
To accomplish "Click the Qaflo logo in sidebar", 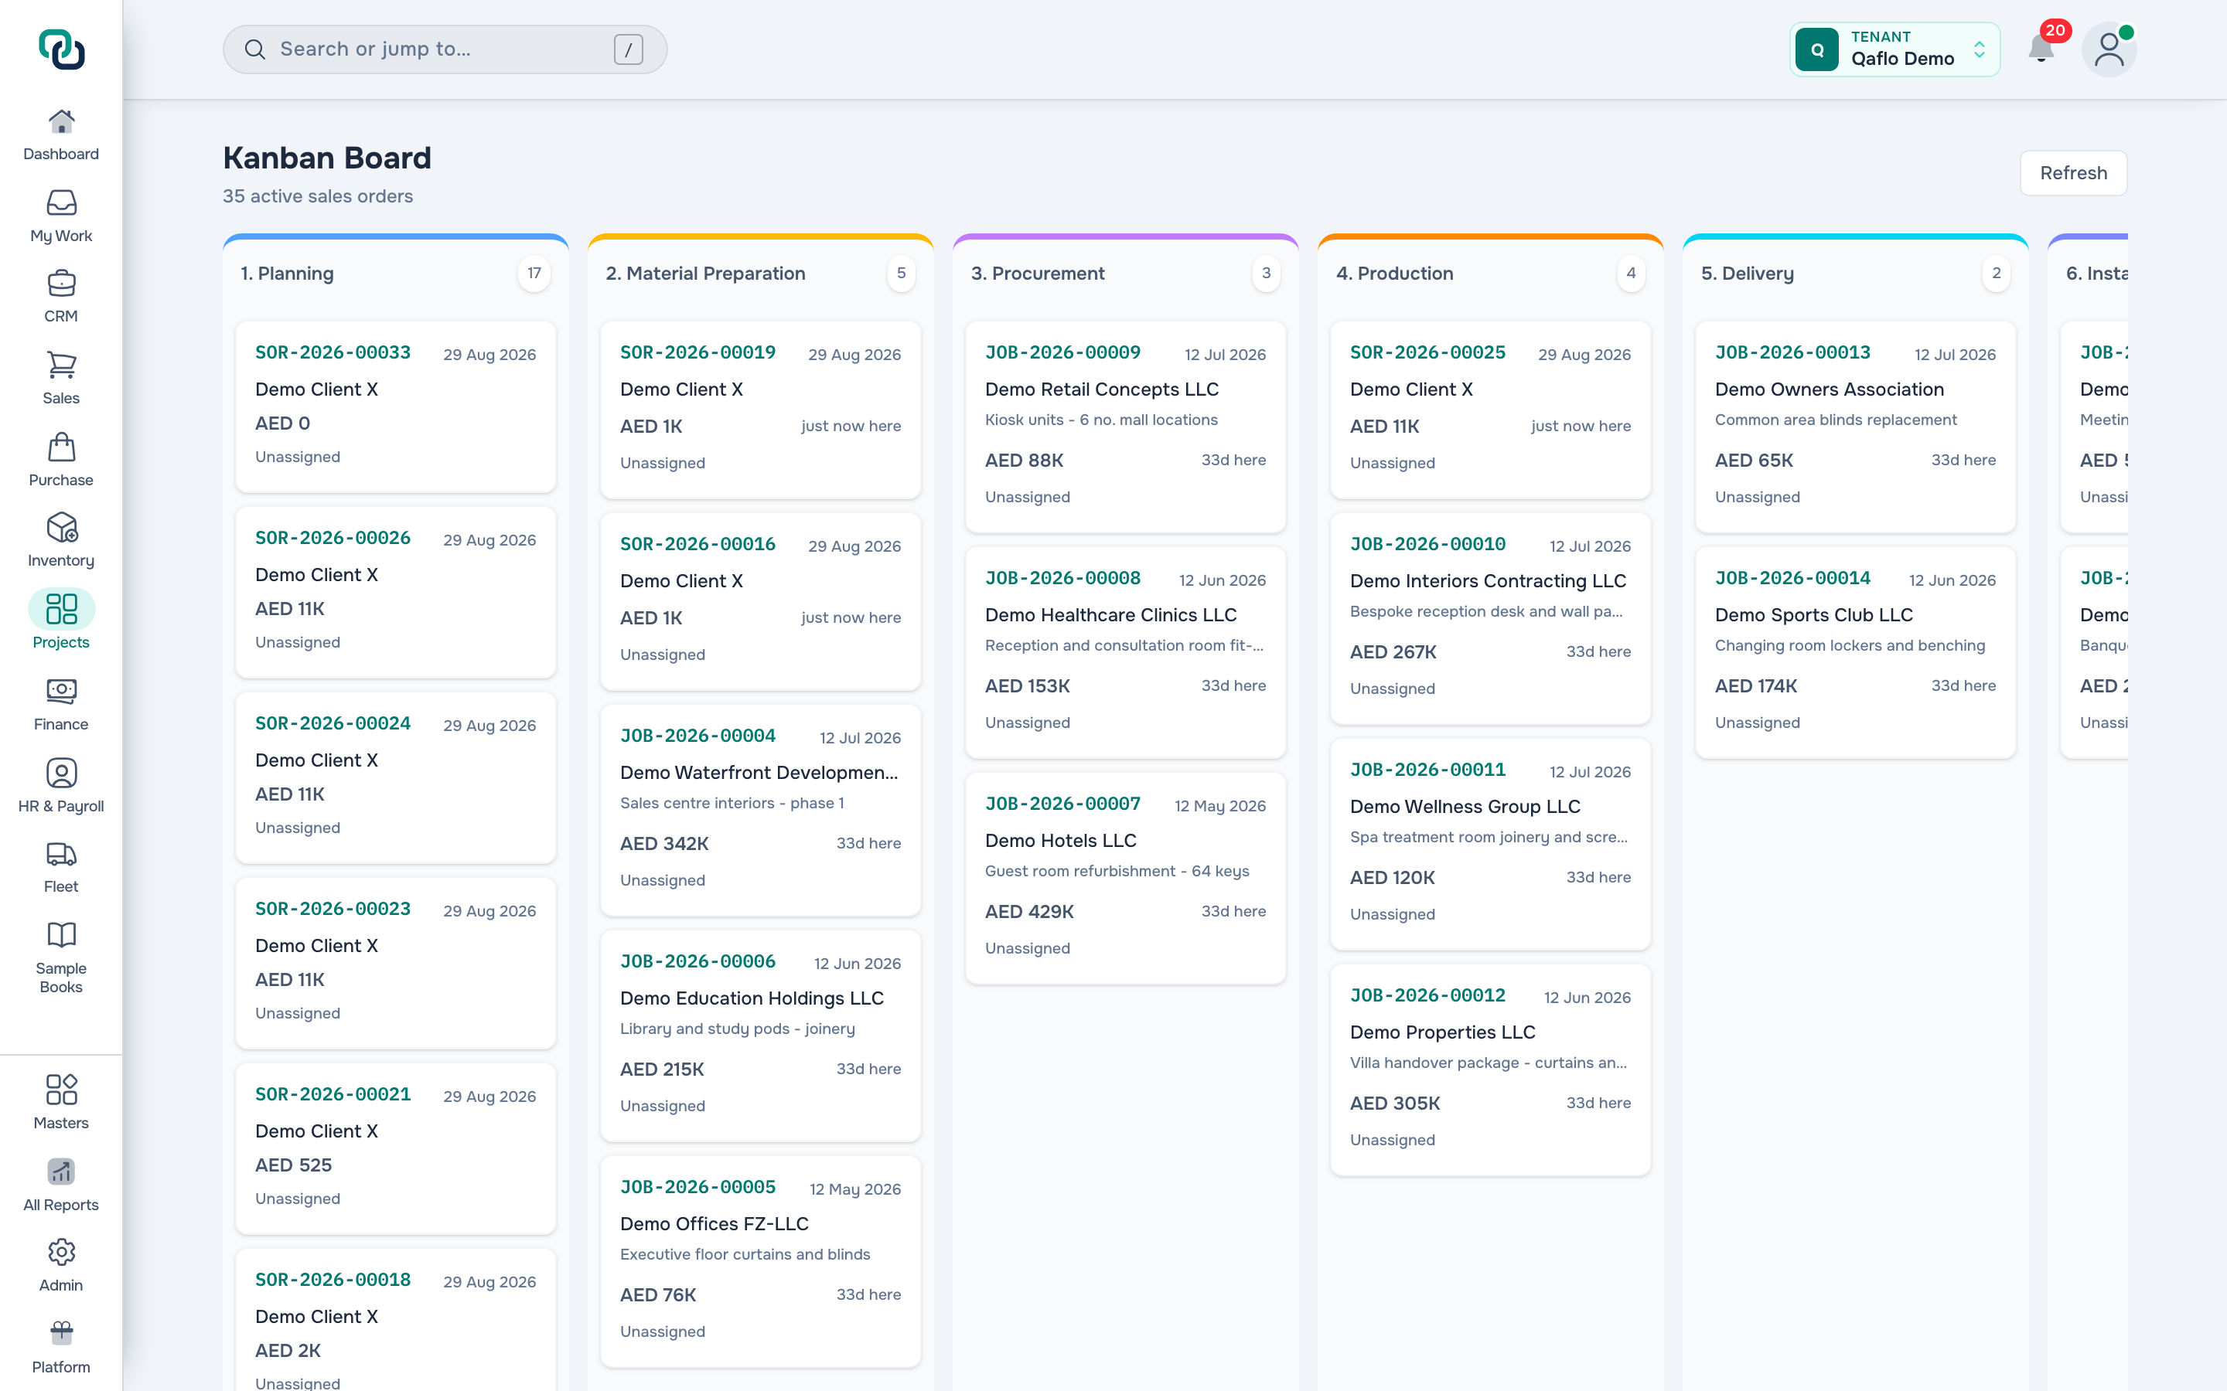I will point(62,49).
